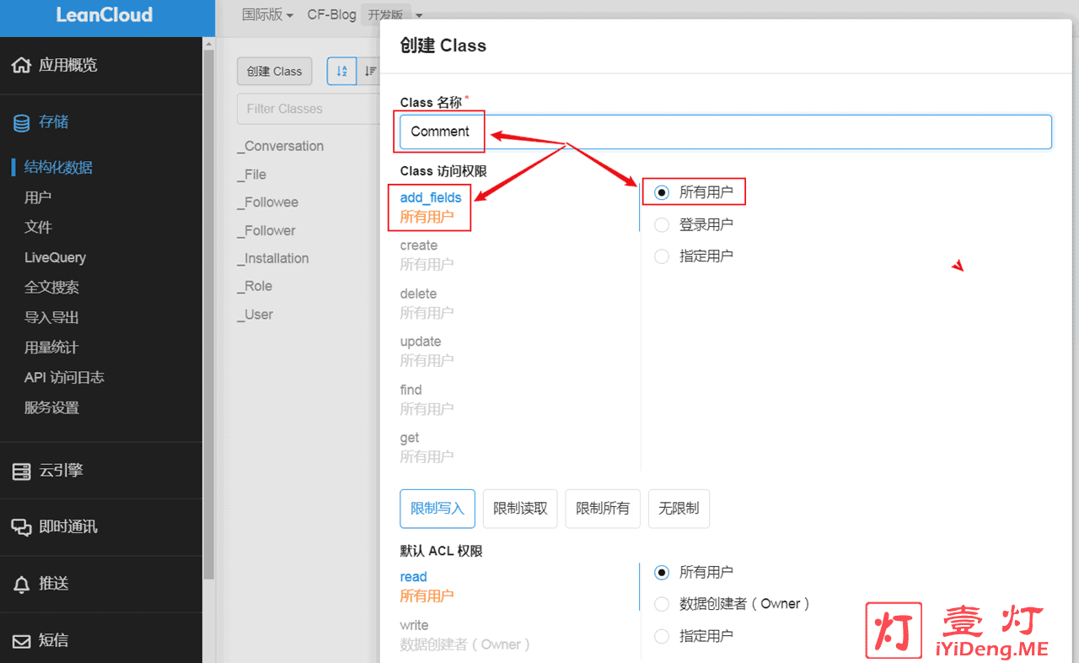Image resolution: width=1079 pixels, height=663 pixels.
Task: Click 创建 Class button in background page
Action: point(275,72)
